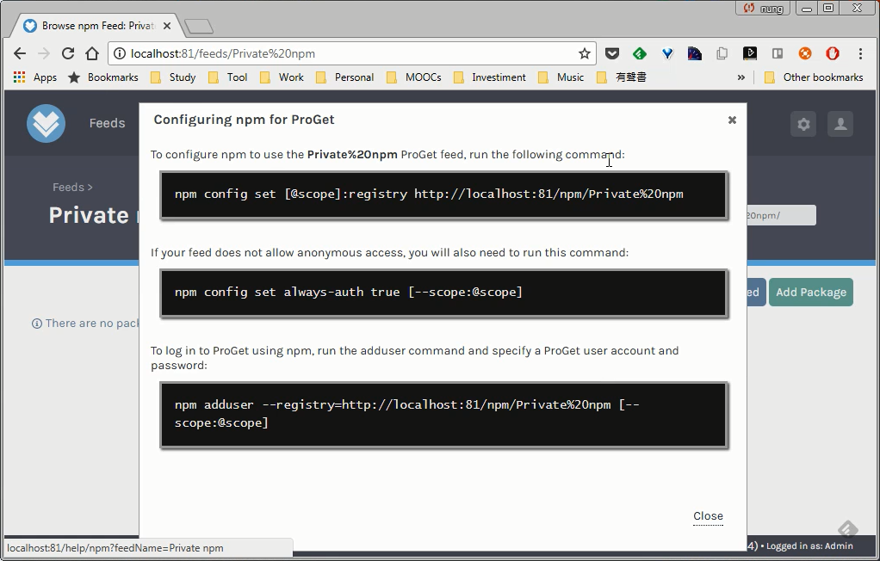
Task: Click the black play-arrow extension icon
Action: coord(750,53)
